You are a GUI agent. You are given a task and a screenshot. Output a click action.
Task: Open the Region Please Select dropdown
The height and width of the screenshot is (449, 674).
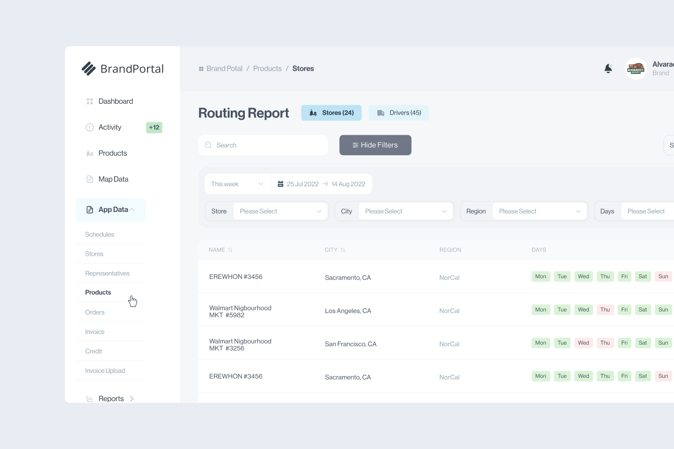coord(540,211)
